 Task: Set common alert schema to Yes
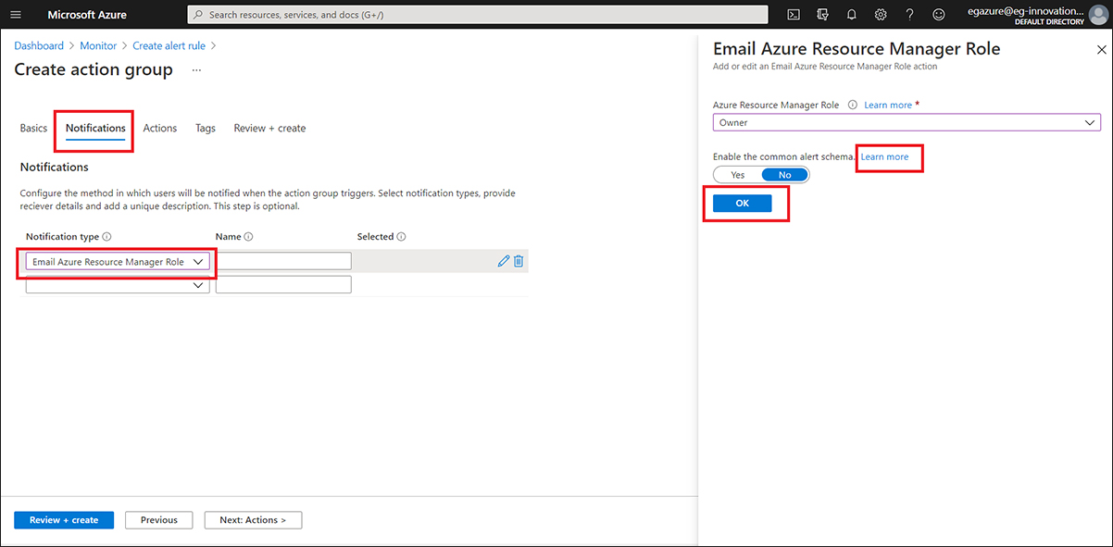(x=738, y=175)
